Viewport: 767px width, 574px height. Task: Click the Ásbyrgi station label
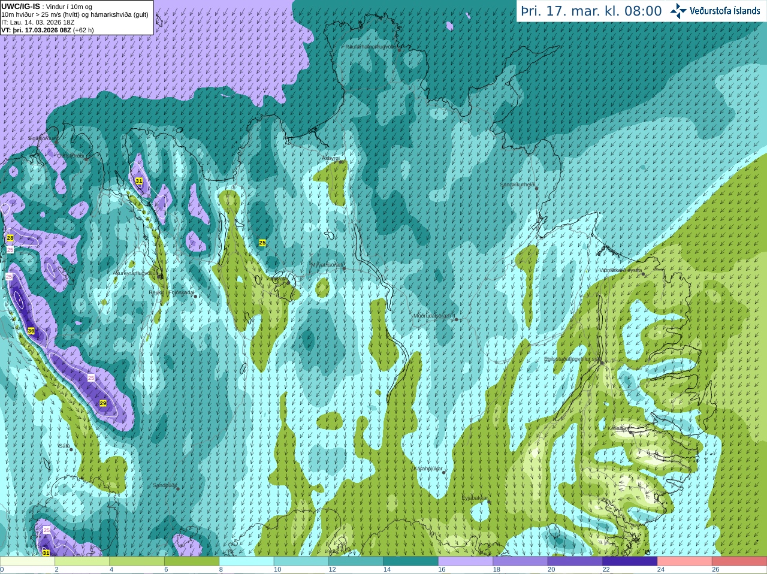pos(331,158)
